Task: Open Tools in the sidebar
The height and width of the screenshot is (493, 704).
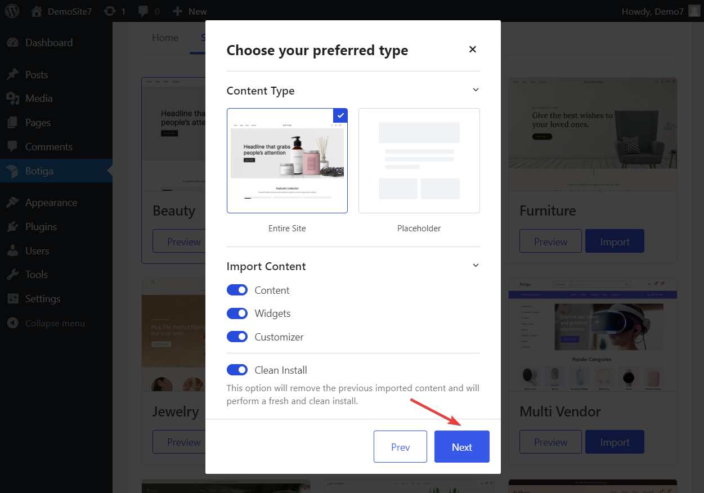Action: pyautogui.click(x=56, y=275)
